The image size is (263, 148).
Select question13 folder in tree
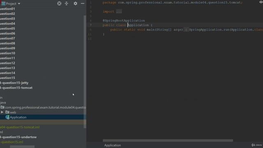tap(7, 68)
